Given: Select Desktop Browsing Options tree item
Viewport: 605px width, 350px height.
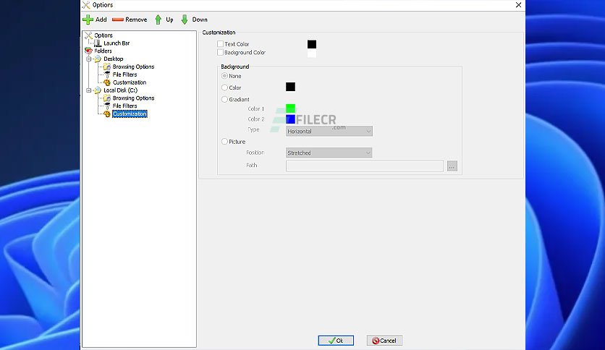Looking at the screenshot, I should pyautogui.click(x=133, y=67).
